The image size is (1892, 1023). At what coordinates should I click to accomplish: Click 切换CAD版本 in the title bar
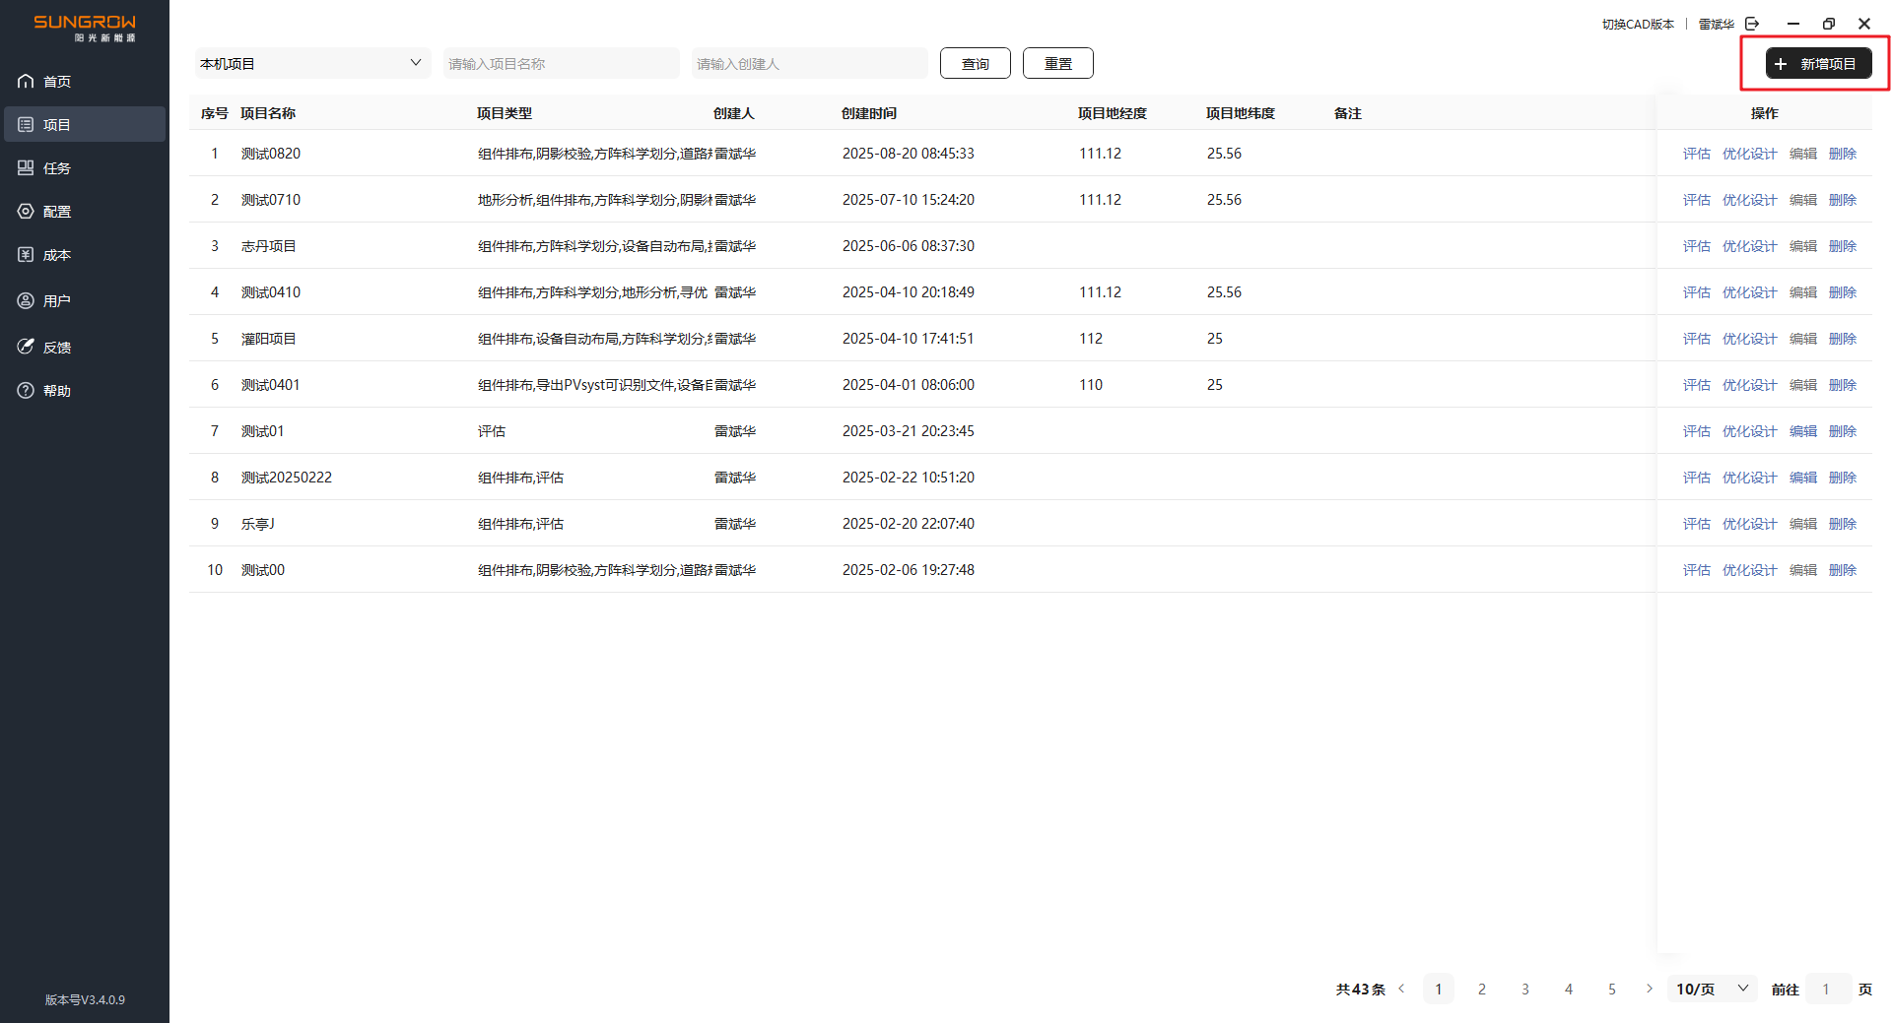pos(1637,24)
